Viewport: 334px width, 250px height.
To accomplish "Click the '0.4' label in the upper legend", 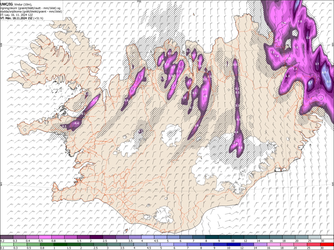I will tap(28, 241).
